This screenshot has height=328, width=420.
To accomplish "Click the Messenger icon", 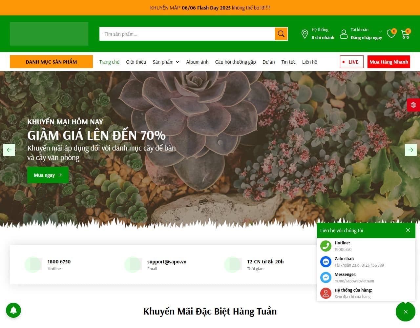I will tap(326, 277).
